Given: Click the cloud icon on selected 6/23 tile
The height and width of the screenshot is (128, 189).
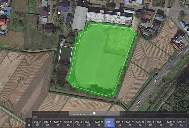Looking at the screenshot, I should [109, 125].
